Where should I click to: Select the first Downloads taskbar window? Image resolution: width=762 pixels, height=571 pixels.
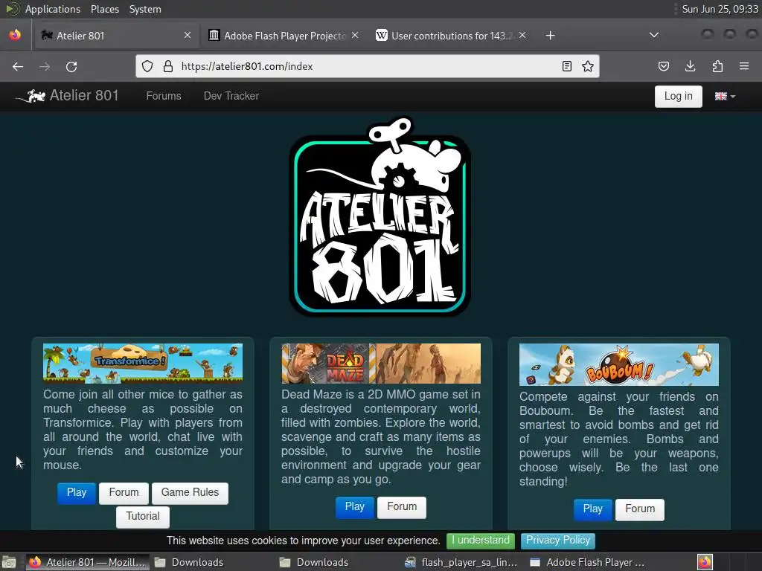[x=212, y=562]
